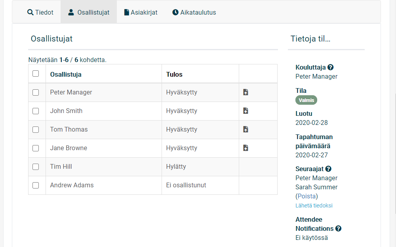This screenshot has height=247, width=396.
Task: Tick the checkbox for Tim Hill
Action: pyautogui.click(x=36, y=167)
